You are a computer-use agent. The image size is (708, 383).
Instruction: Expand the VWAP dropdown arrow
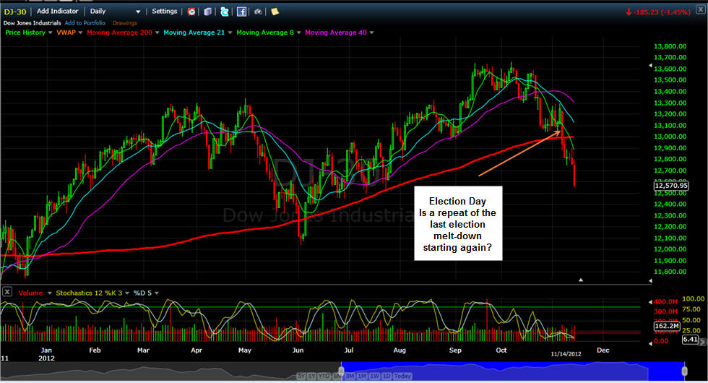[80, 33]
